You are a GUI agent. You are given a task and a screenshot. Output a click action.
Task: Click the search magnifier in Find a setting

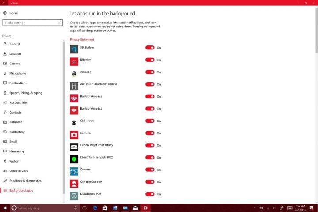tap(60, 23)
